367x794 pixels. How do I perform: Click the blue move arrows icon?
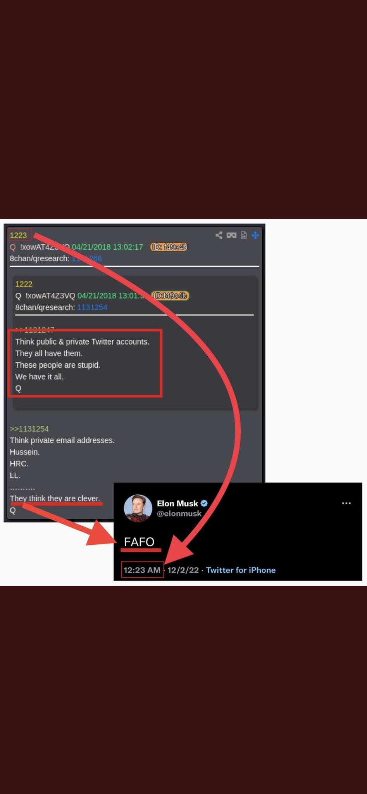(255, 235)
